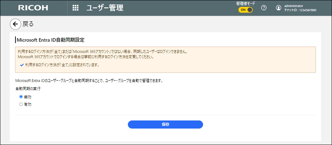
Task: Click the administrator account name text
Action: point(294,6)
